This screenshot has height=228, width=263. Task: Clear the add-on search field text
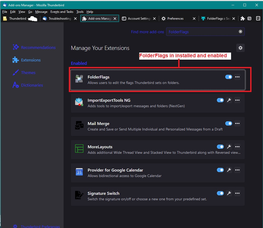point(240,32)
